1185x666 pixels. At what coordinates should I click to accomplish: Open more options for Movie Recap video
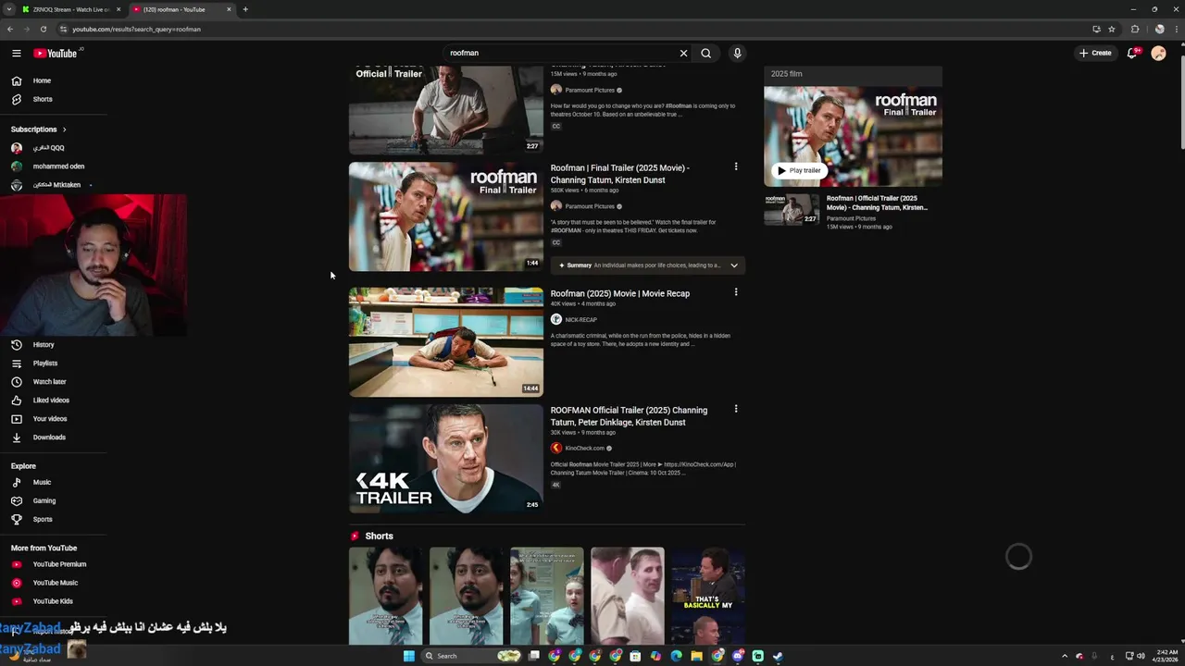click(x=736, y=292)
